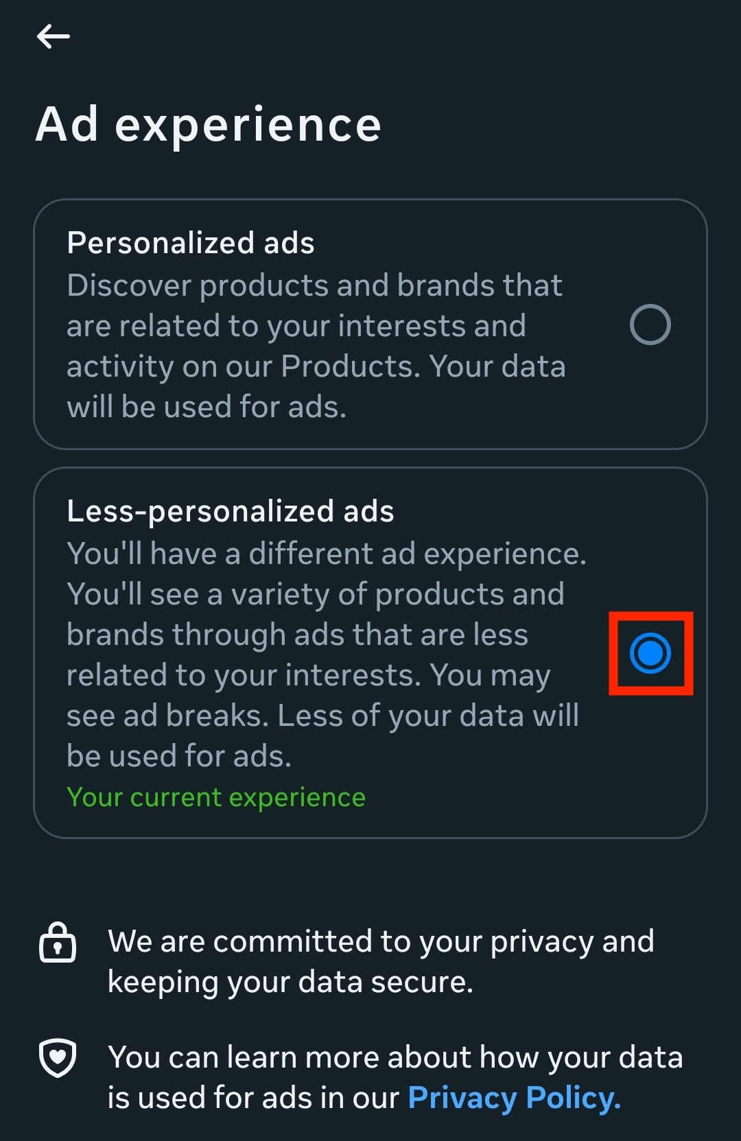Tap the Personalized ads title text
The height and width of the screenshot is (1141, 741).
point(191,243)
